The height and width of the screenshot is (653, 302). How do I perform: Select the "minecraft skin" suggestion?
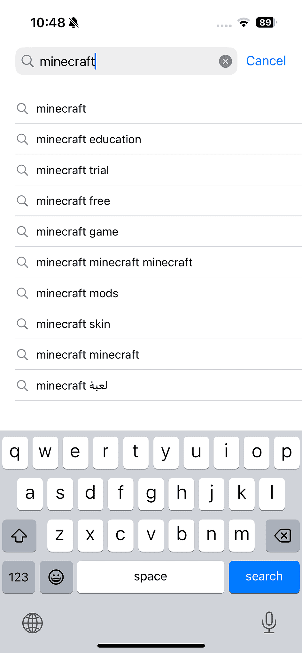coord(73,324)
